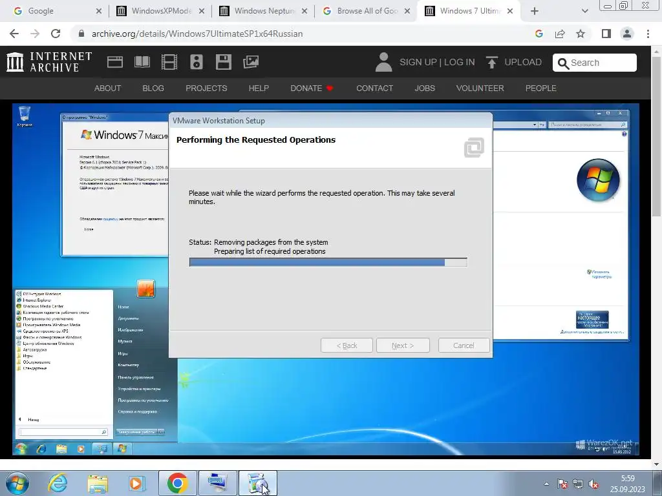Open the CONTACT menu item
This screenshot has width=662, height=496.
tap(374, 88)
